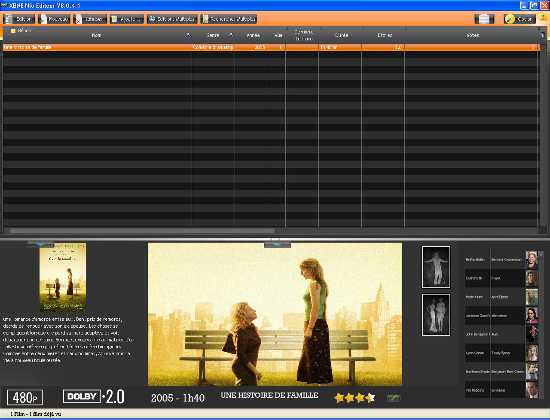This screenshot has height=420, width=550.
Task: Open the column chooser icon after Votes
Action: (543, 35)
